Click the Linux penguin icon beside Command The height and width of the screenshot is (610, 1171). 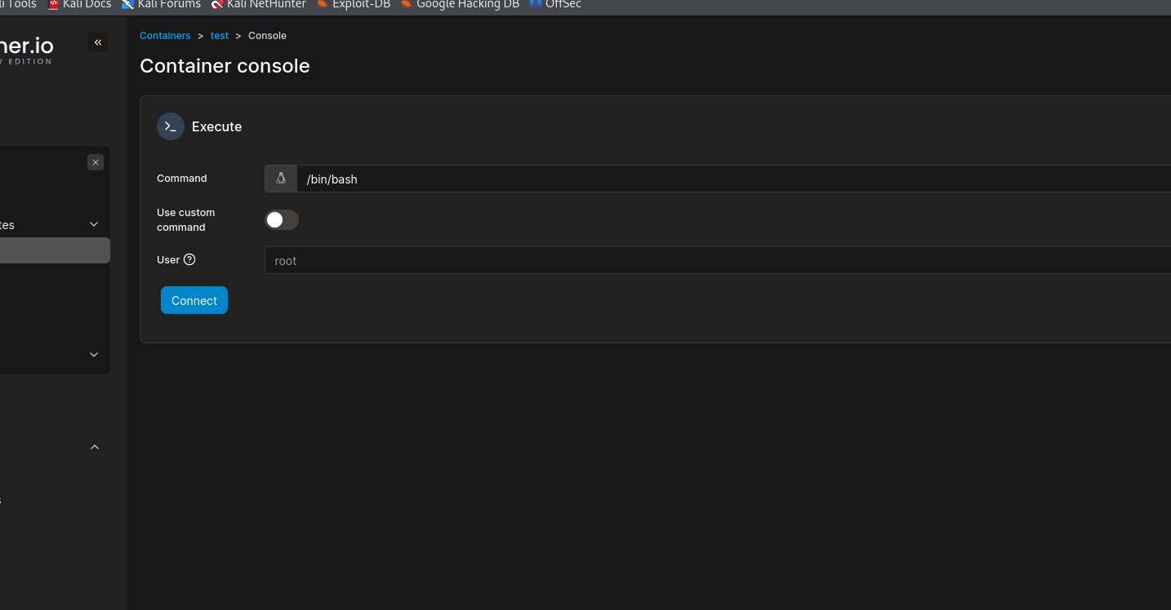tap(281, 179)
